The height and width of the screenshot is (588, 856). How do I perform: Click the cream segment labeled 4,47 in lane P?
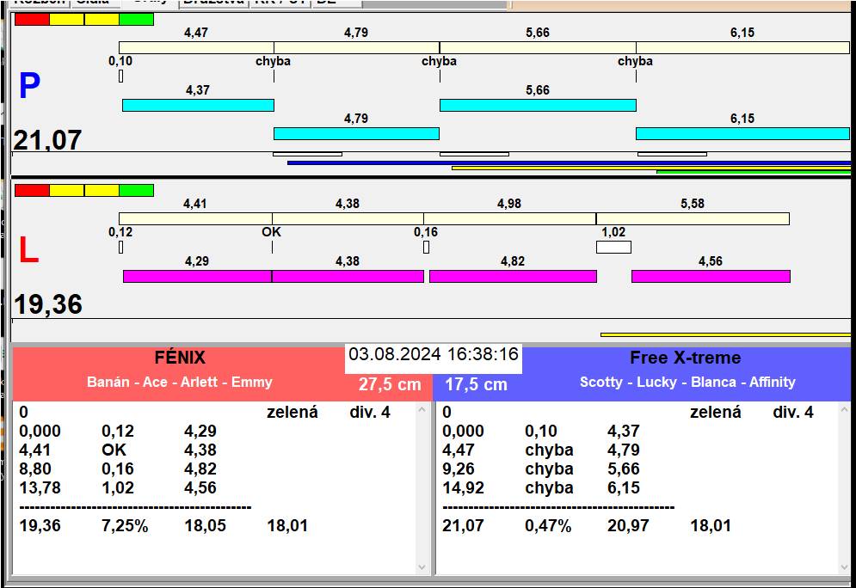point(196,47)
